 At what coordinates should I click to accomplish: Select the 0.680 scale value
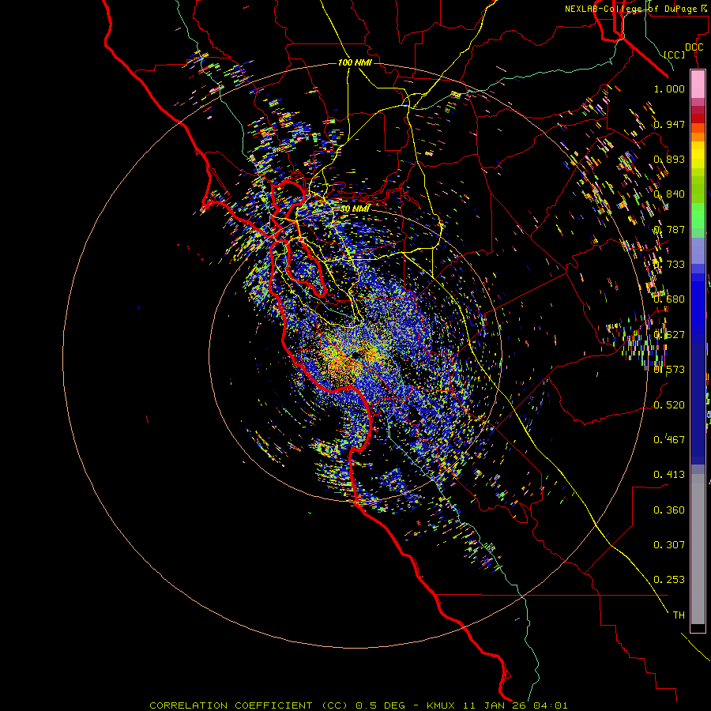click(669, 299)
